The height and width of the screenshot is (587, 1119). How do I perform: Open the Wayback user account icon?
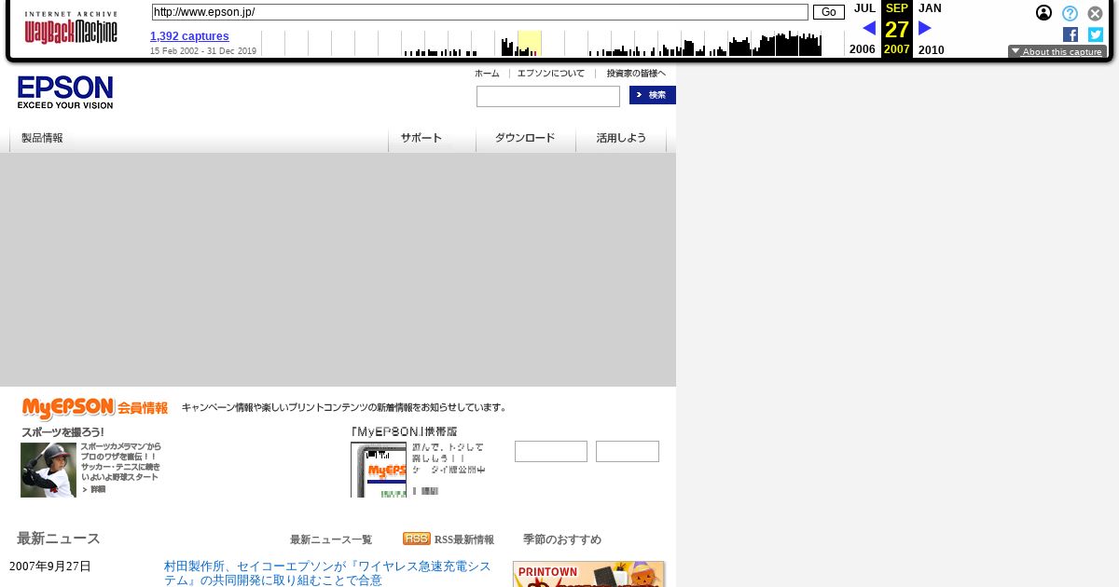click(x=1044, y=13)
